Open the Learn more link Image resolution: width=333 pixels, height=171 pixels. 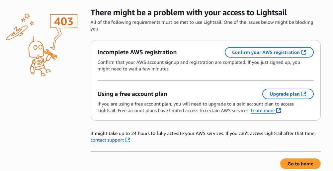263,110
